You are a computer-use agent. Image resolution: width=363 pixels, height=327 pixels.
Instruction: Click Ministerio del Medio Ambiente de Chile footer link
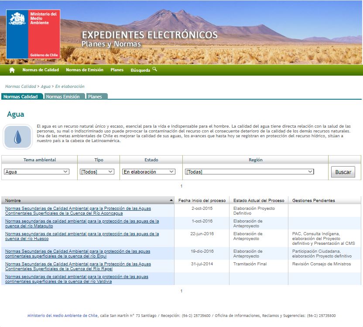point(62,315)
